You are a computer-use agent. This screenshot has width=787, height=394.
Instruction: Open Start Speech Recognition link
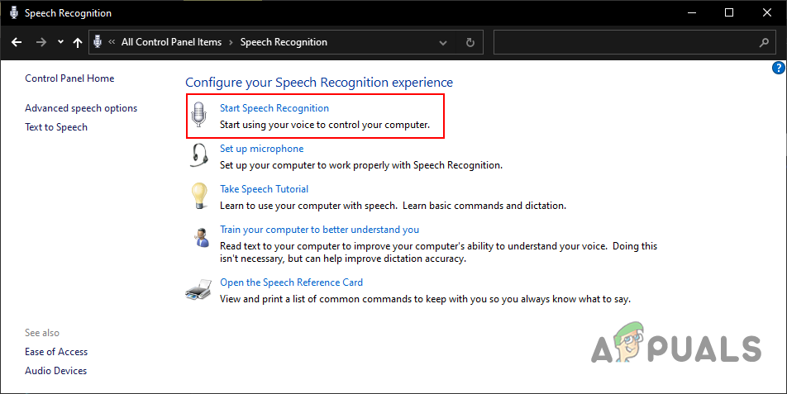pos(274,108)
